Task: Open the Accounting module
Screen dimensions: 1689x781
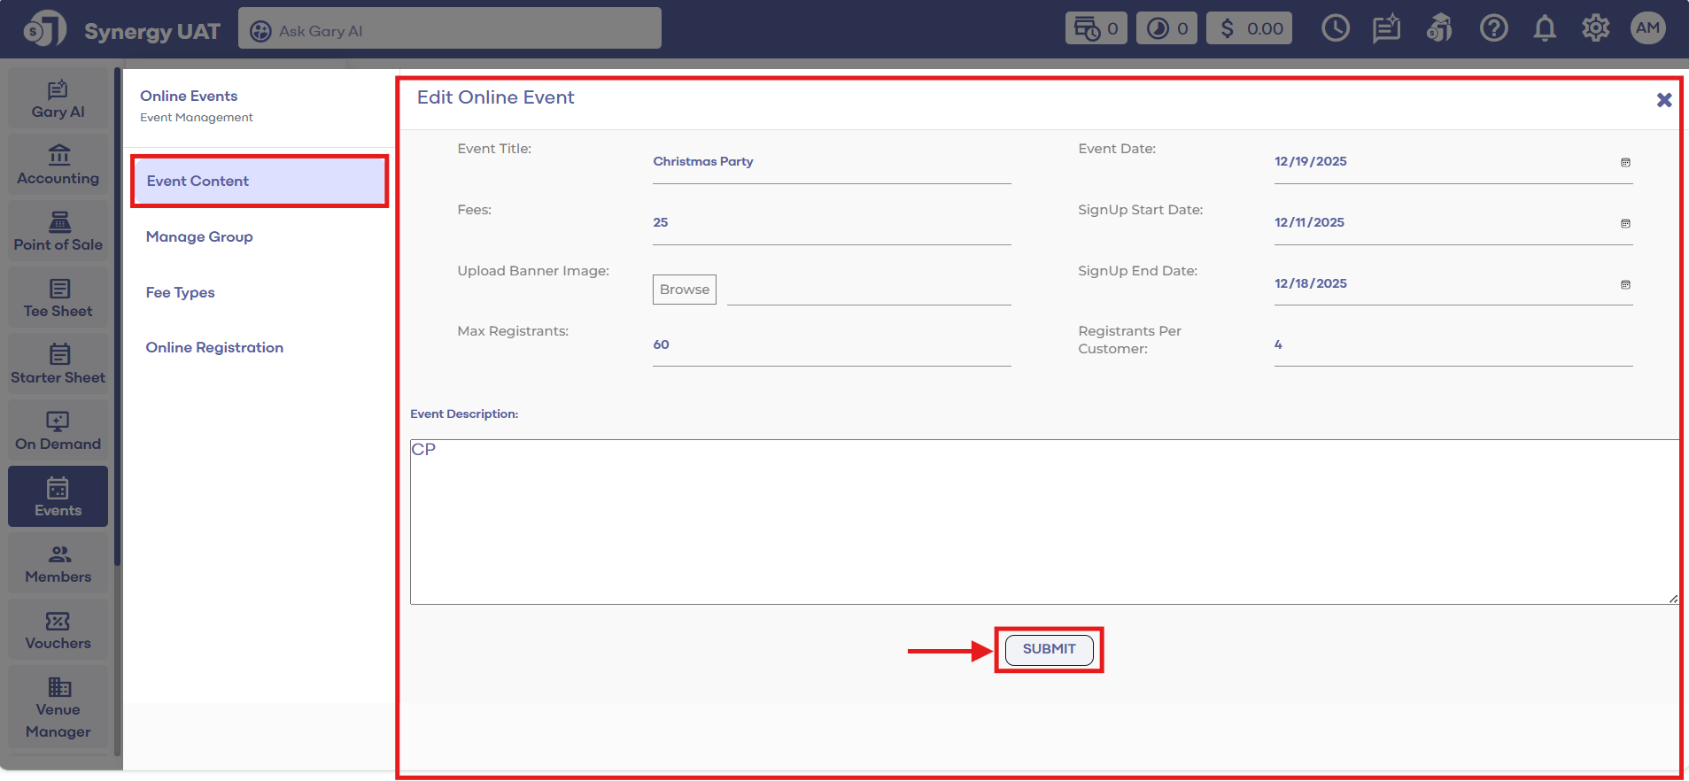Action: (58, 165)
